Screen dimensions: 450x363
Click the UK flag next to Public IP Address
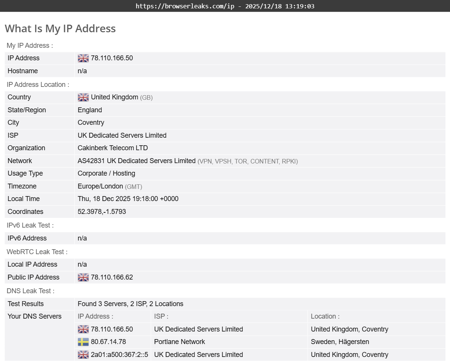83,277
